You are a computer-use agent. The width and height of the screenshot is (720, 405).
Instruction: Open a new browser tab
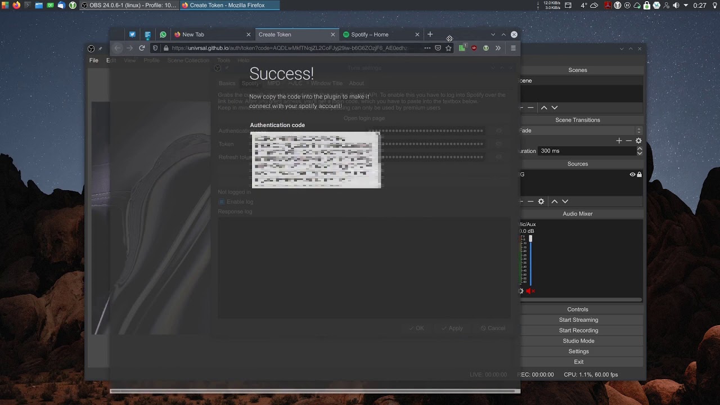430,34
